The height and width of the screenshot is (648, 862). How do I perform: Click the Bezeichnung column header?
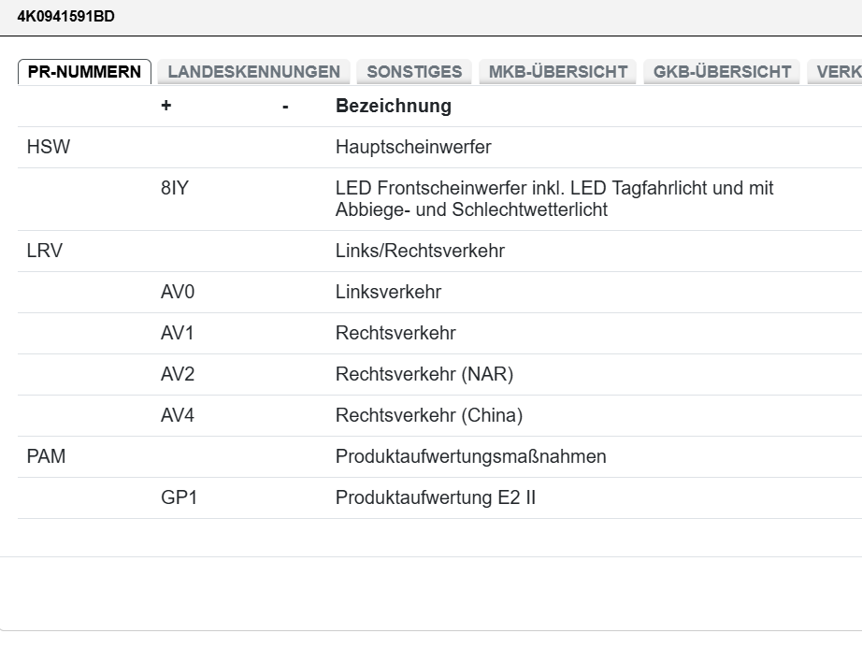[393, 106]
